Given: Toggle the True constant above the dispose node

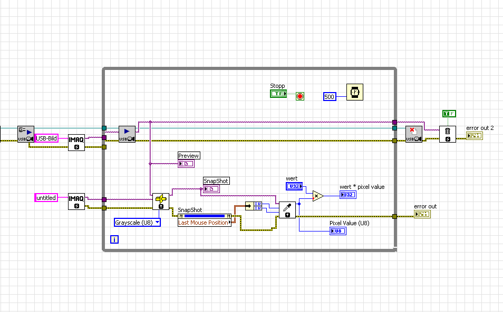Looking at the screenshot, I should coord(449,114).
